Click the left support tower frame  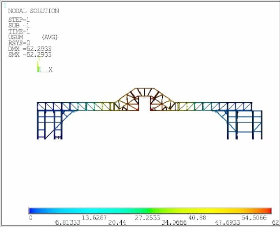pos(50,125)
